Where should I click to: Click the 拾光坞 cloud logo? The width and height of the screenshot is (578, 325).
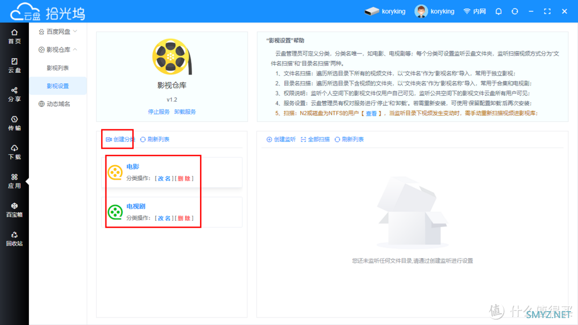[x=47, y=12]
